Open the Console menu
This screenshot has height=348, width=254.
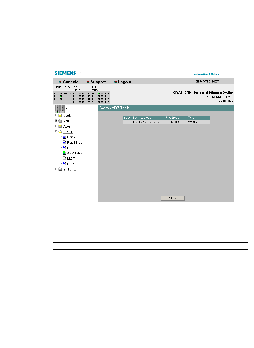click(x=71, y=82)
